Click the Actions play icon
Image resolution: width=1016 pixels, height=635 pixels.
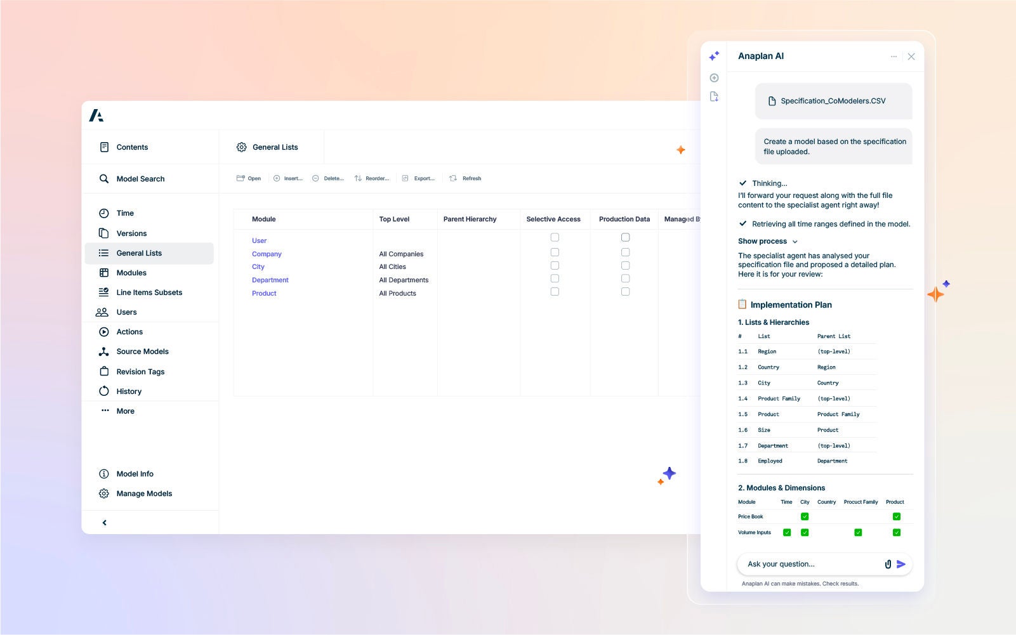[x=104, y=332]
